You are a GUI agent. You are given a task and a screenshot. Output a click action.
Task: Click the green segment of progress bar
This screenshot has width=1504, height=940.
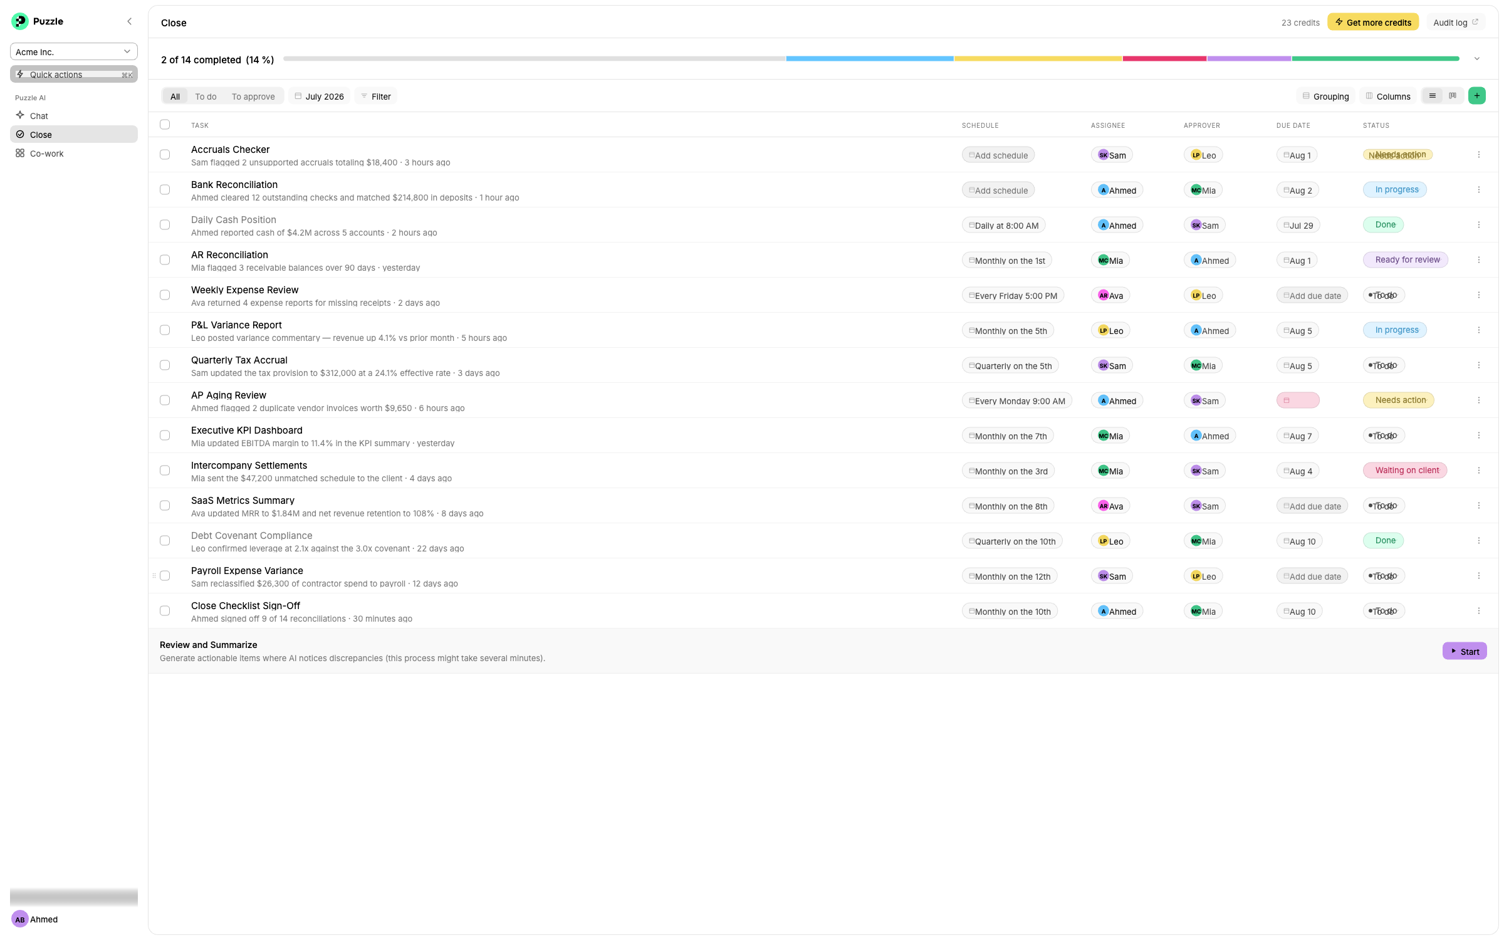(x=1376, y=59)
